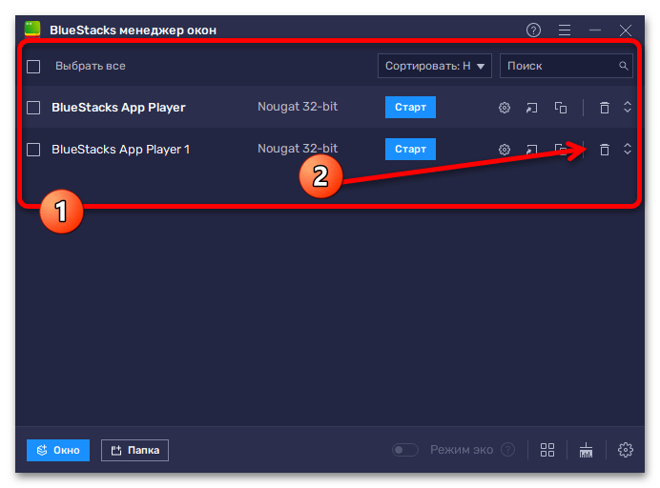Click the arrange windows grid icon
This screenshot has width=660, height=488.
pyautogui.click(x=547, y=450)
